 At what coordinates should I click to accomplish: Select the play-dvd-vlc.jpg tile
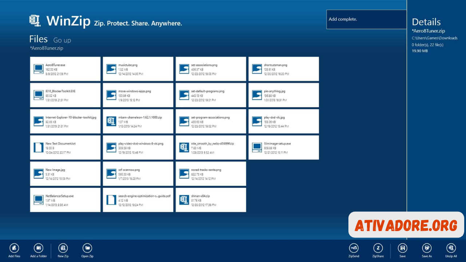tap(284, 121)
